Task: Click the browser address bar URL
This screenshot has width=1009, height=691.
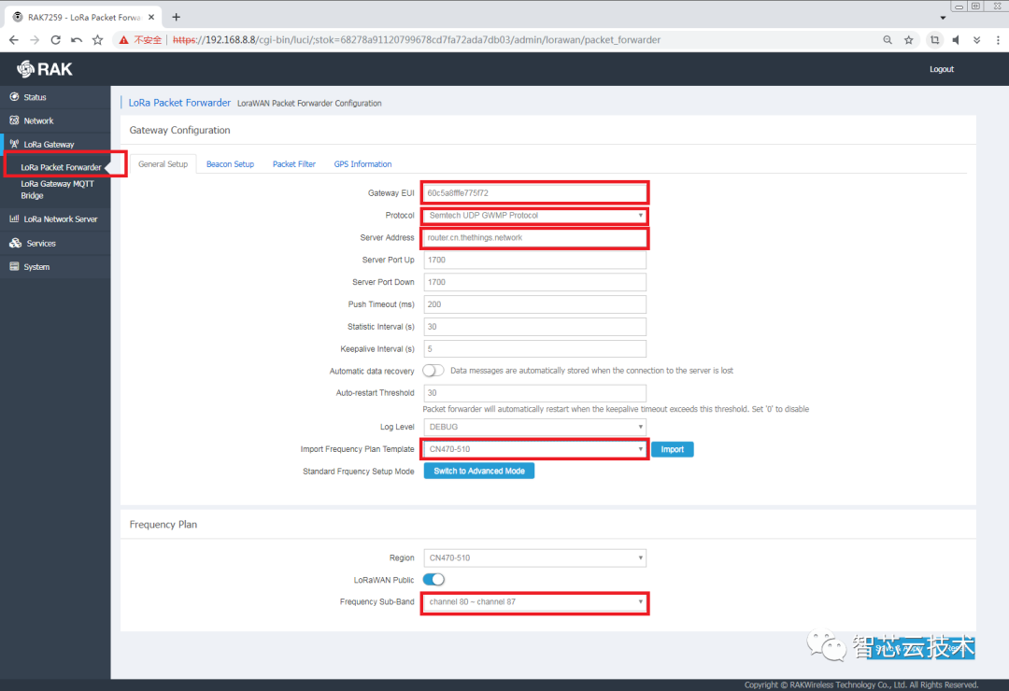Action: [417, 40]
